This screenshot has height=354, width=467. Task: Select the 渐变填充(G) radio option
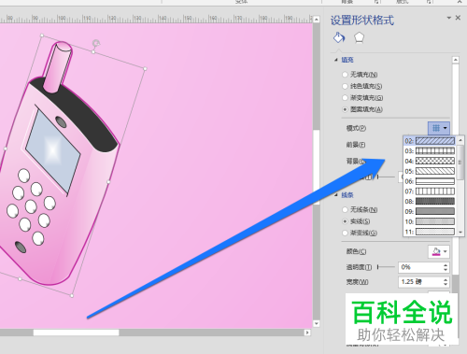(345, 98)
